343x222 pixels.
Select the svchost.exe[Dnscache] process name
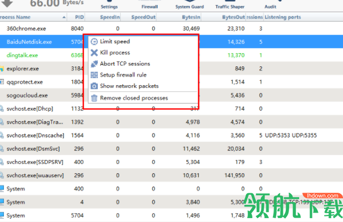(36, 135)
